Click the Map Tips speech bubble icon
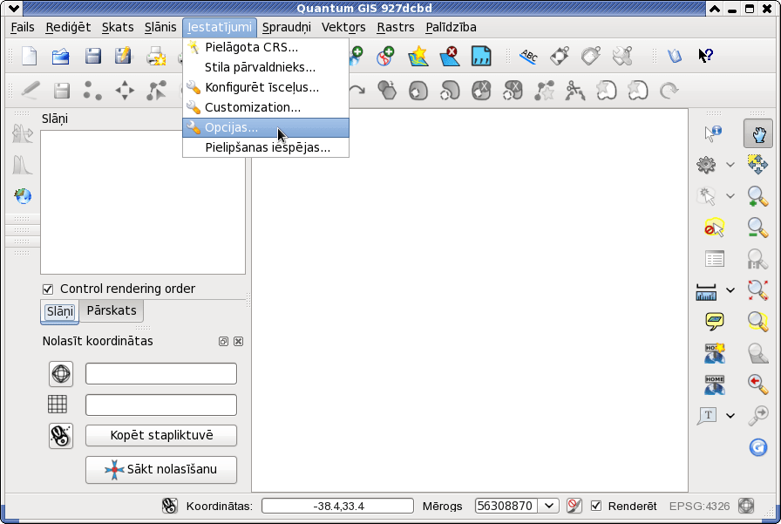The width and height of the screenshot is (781, 524). (x=714, y=321)
